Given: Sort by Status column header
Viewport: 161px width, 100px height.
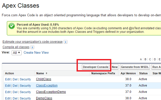Looking at the screenshot, I should click(143, 73).
